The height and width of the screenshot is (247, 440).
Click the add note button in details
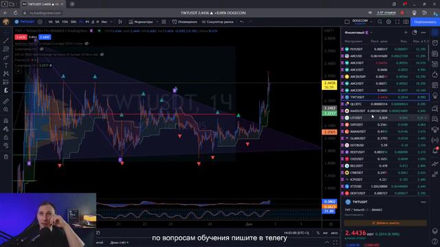pyautogui.click(x=385, y=223)
